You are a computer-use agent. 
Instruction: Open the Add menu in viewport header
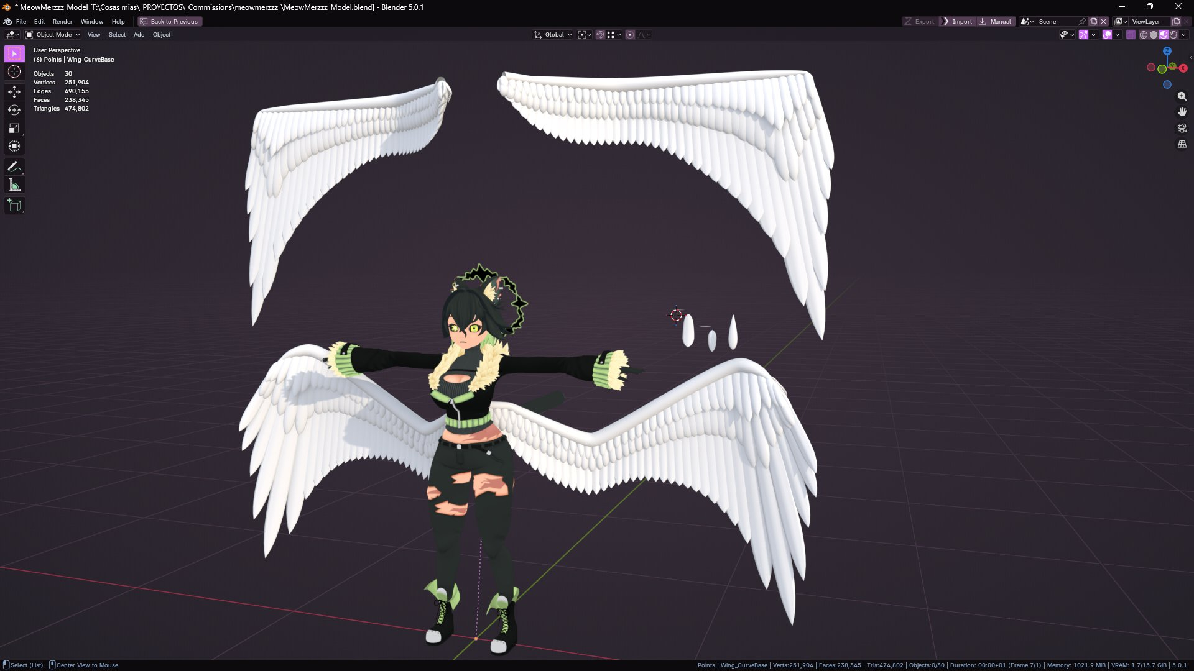point(139,35)
